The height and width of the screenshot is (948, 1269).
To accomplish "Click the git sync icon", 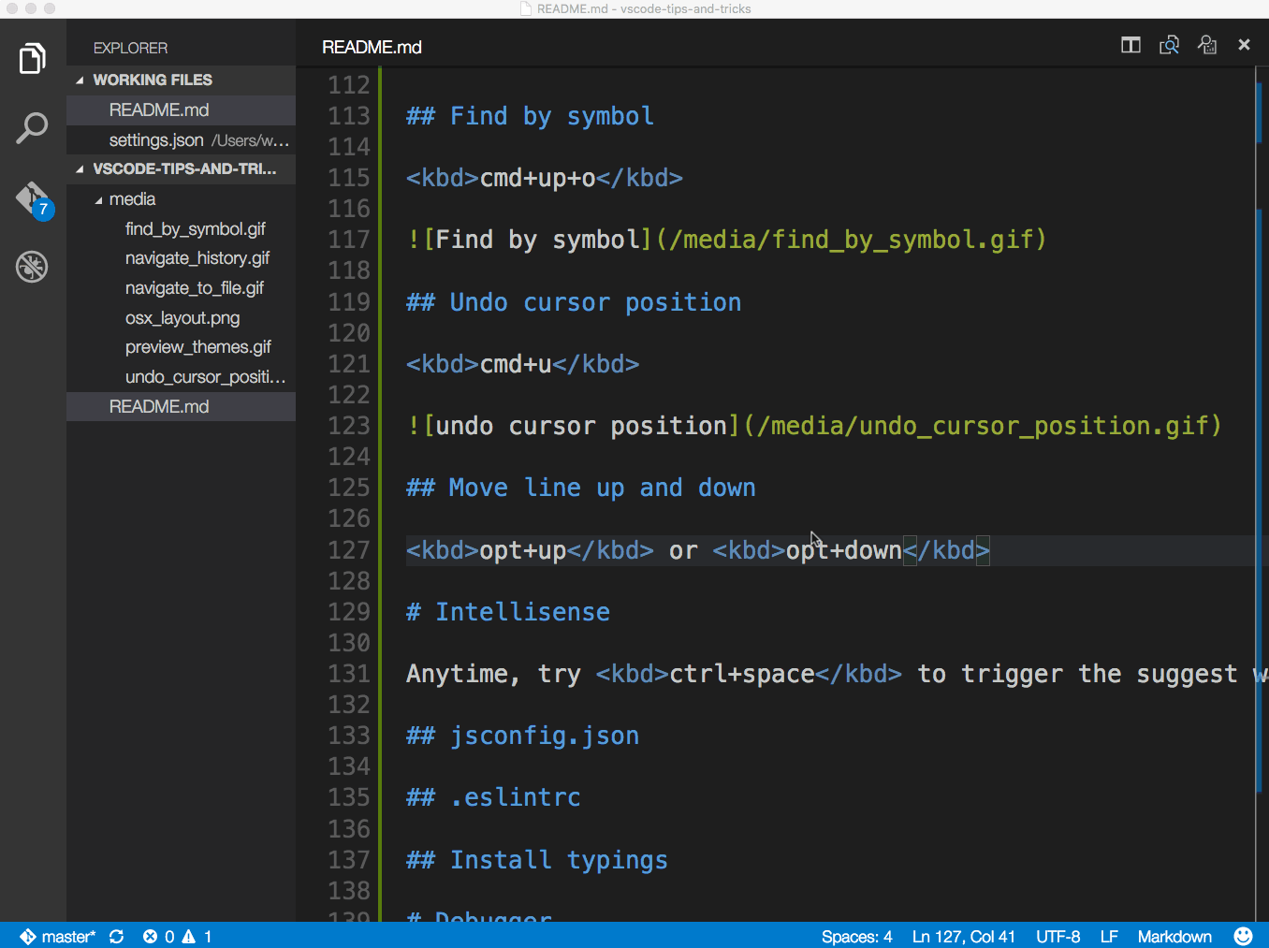I will tap(115, 936).
